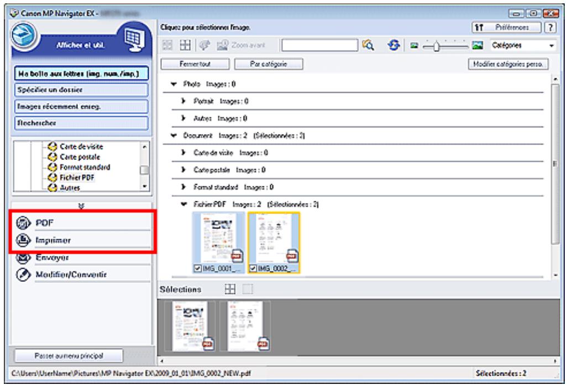Click the Sélections deselect-all icon
Viewport: 567px width, 385px height.
248,288
